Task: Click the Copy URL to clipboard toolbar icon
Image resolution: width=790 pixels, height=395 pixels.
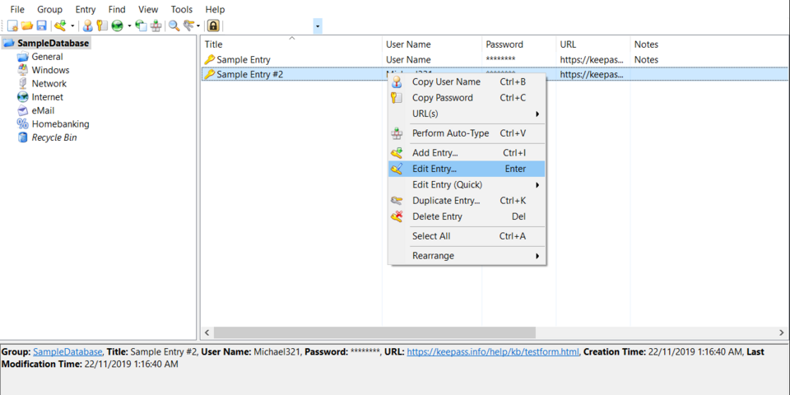Action: pos(142,26)
